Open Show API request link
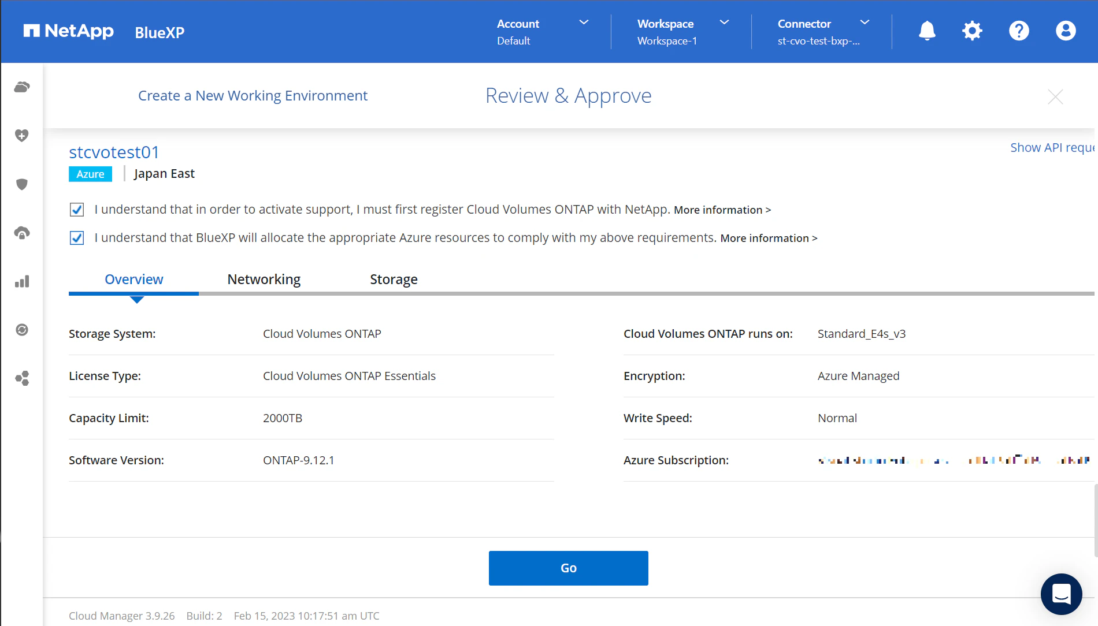Screen dimensions: 1098x626 1052,148
